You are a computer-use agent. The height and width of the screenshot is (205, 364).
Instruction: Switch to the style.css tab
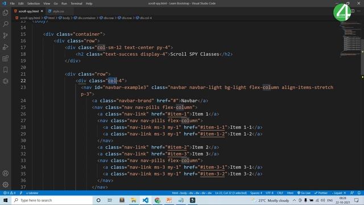58,11
